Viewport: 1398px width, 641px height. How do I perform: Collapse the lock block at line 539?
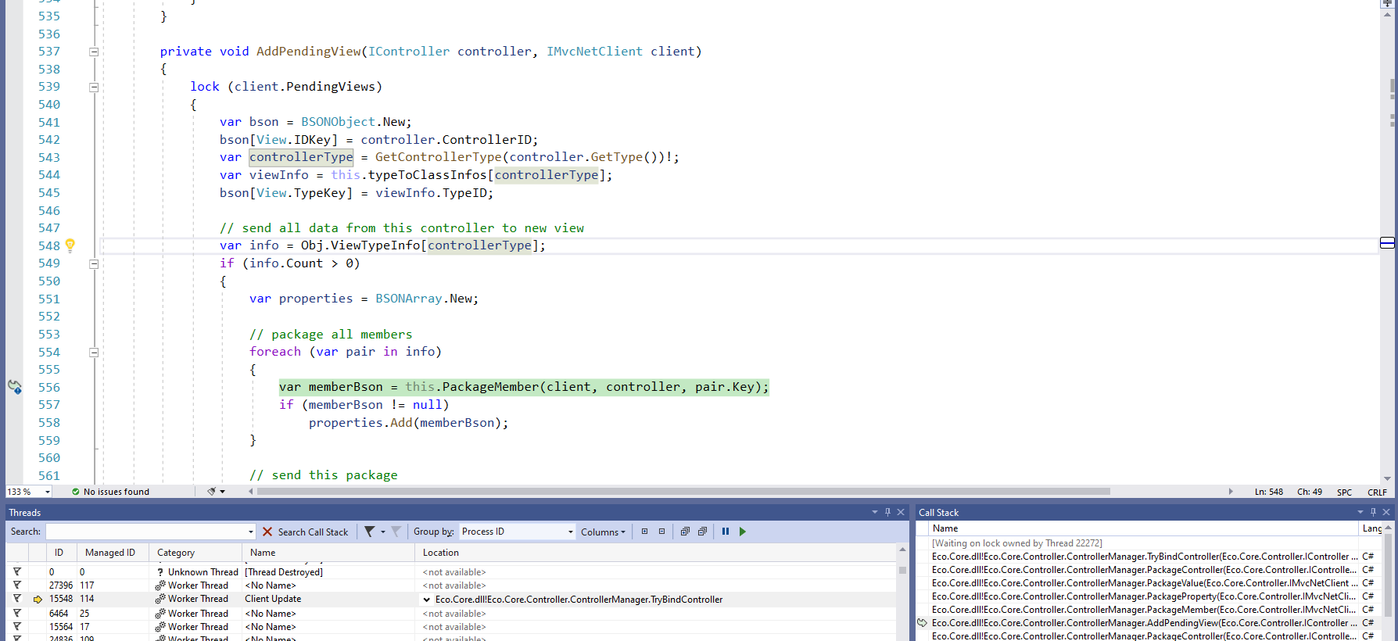coord(94,87)
